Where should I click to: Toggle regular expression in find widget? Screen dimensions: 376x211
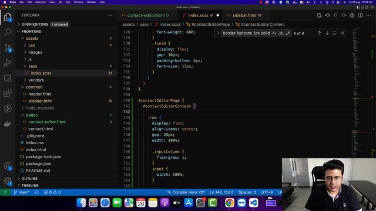click(x=288, y=33)
